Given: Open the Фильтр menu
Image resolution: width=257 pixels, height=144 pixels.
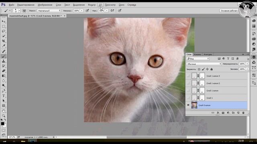Looking at the screenshot, I should click(92, 5).
